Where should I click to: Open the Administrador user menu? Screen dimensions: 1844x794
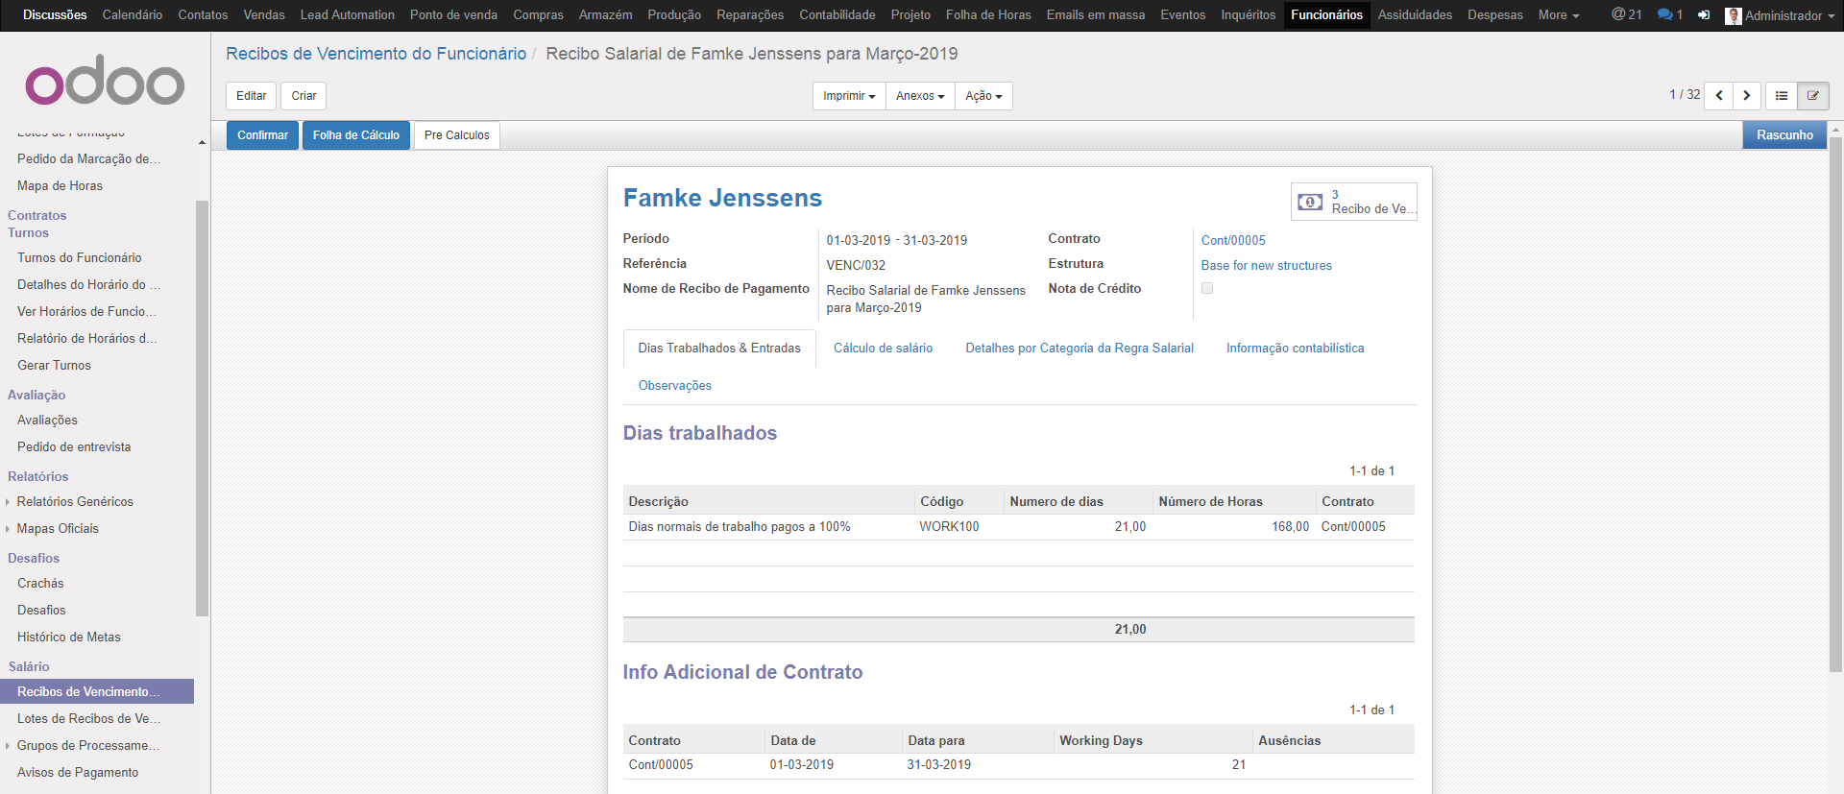(x=1780, y=15)
